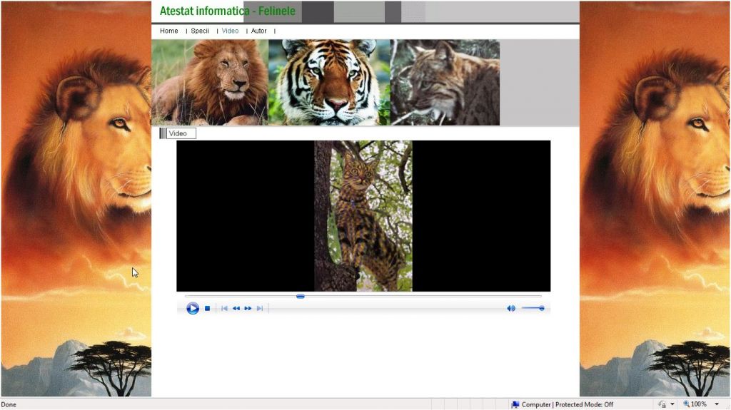
Task: Stop the video playback
Action: pyautogui.click(x=207, y=308)
